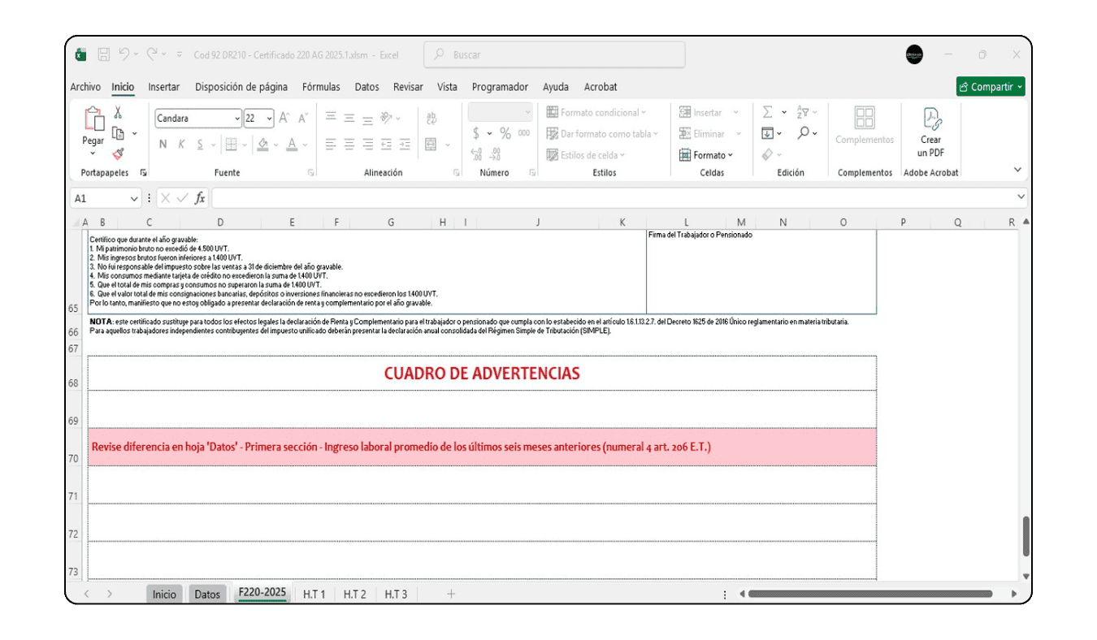1097x640 pixels.
Task: Open the Formato condicional dropdown
Action: (599, 112)
